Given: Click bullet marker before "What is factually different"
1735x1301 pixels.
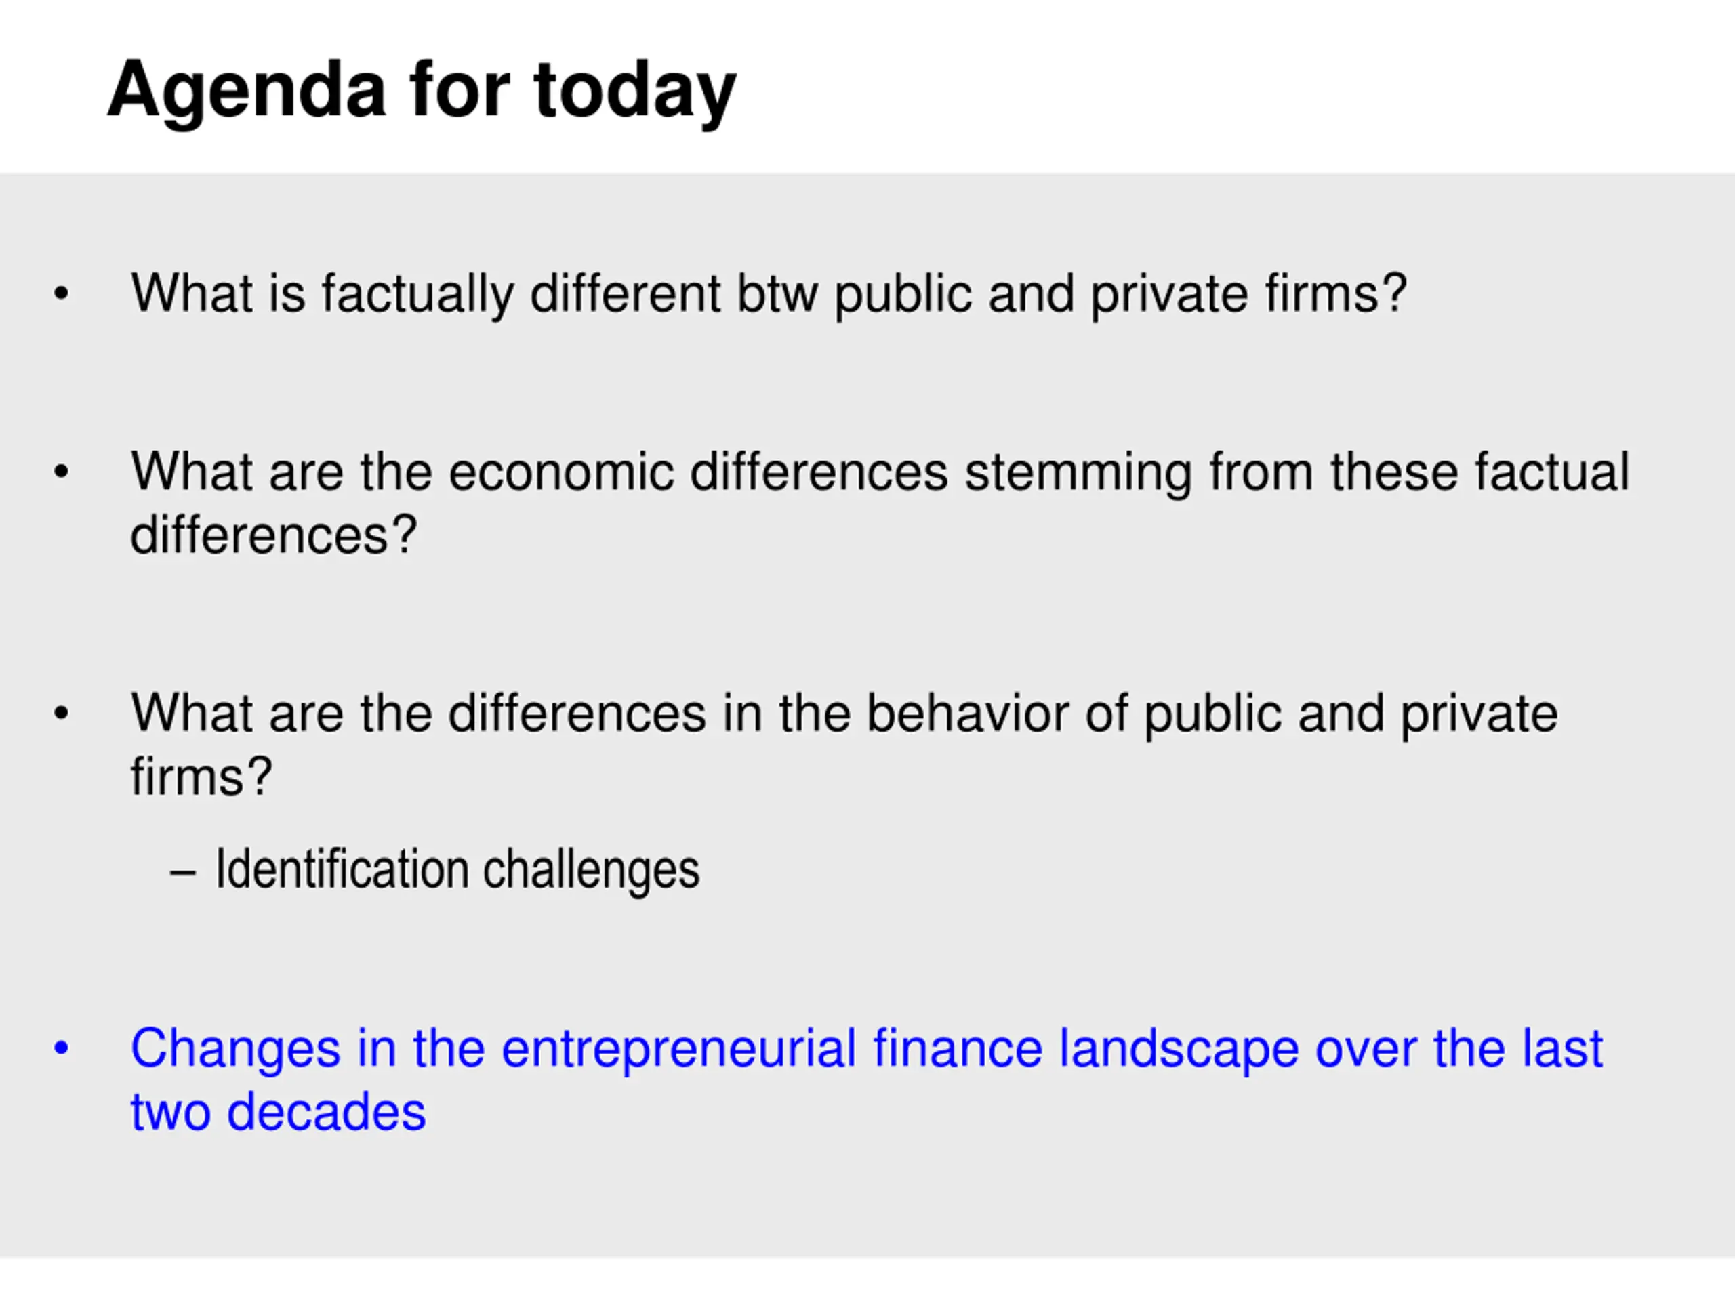Looking at the screenshot, I should [x=61, y=294].
